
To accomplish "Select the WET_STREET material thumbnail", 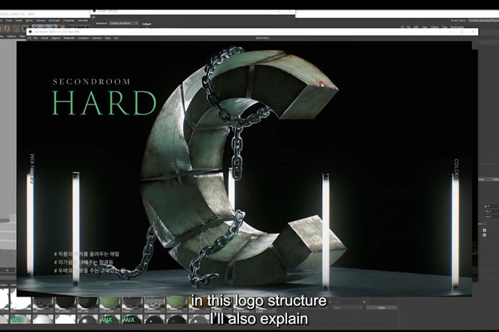I will [x=65, y=304].
